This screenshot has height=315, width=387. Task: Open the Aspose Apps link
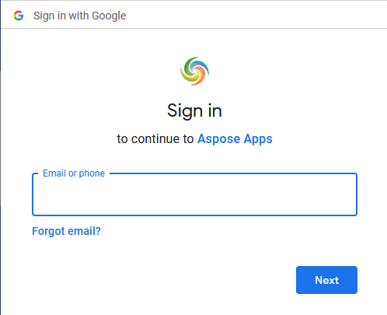[235, 139]
